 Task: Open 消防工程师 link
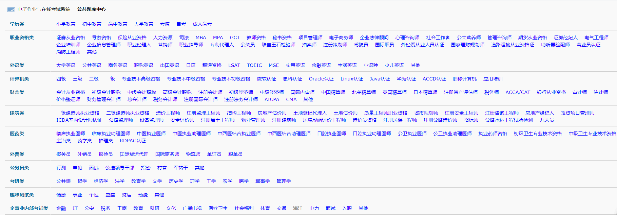tap(68, 52)
